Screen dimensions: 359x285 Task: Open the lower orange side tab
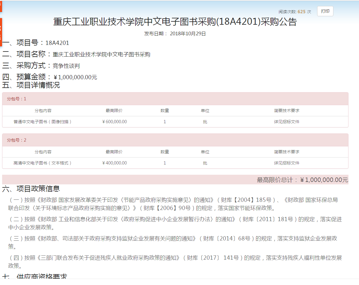tap(1, 32)
